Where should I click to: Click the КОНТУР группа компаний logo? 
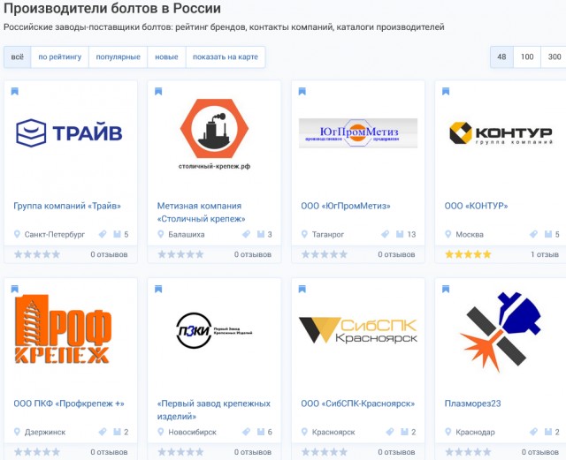(x=501, y=133)
